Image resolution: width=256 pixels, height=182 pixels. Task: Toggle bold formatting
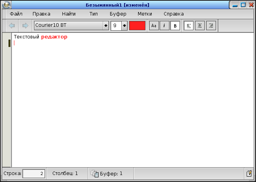tap(175, 26)
